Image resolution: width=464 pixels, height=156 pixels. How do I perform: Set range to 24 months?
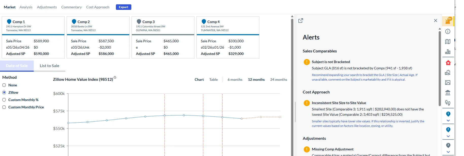(279, 80)
